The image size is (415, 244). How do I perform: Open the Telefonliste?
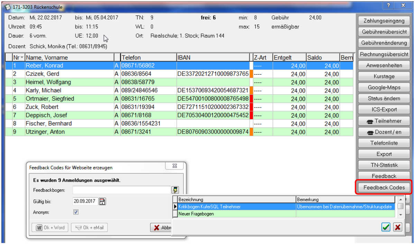(x=384, y=143)
